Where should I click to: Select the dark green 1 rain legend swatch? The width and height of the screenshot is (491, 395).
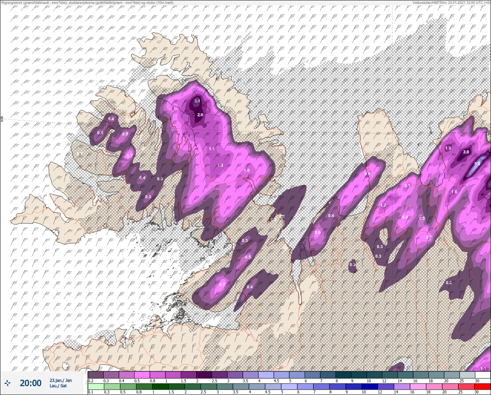pyautogui.click(x=160, y=387)
